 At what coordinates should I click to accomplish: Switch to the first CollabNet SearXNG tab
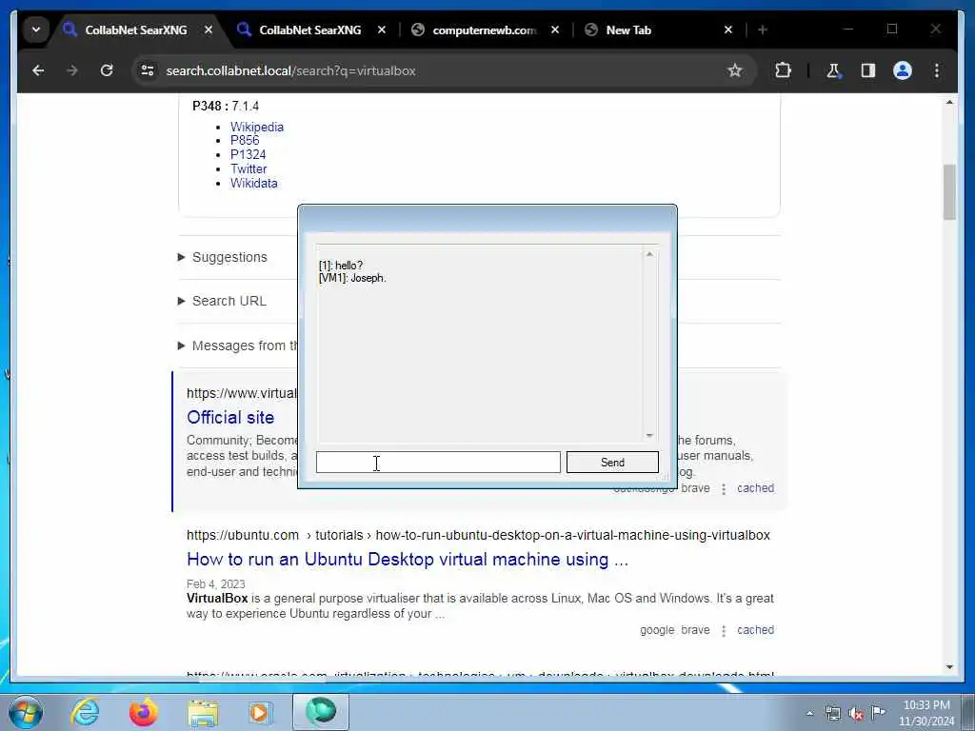coord(135,30)
